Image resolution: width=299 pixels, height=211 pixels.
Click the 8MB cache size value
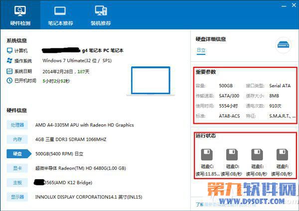274,96
